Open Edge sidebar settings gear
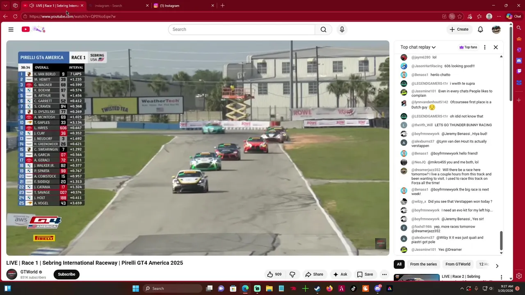The height and width of the screenshot is (295, 525). (x=519, y=276)
